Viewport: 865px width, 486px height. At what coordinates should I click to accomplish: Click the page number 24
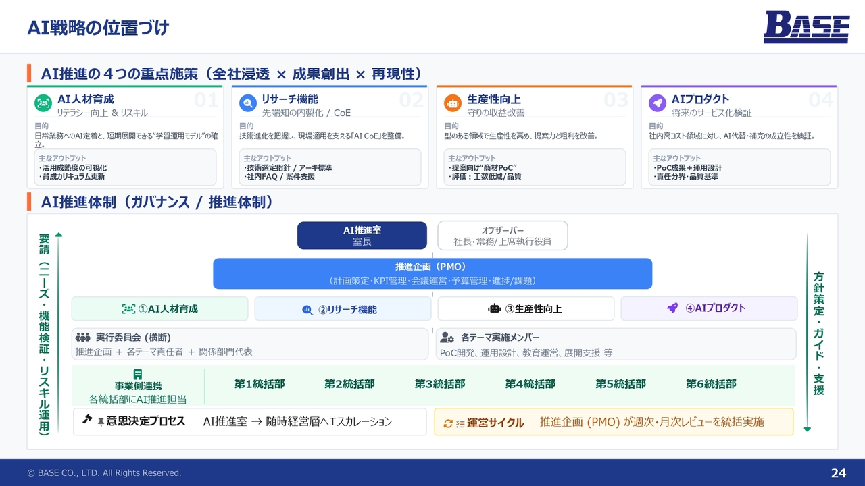(x=838, y=473)
